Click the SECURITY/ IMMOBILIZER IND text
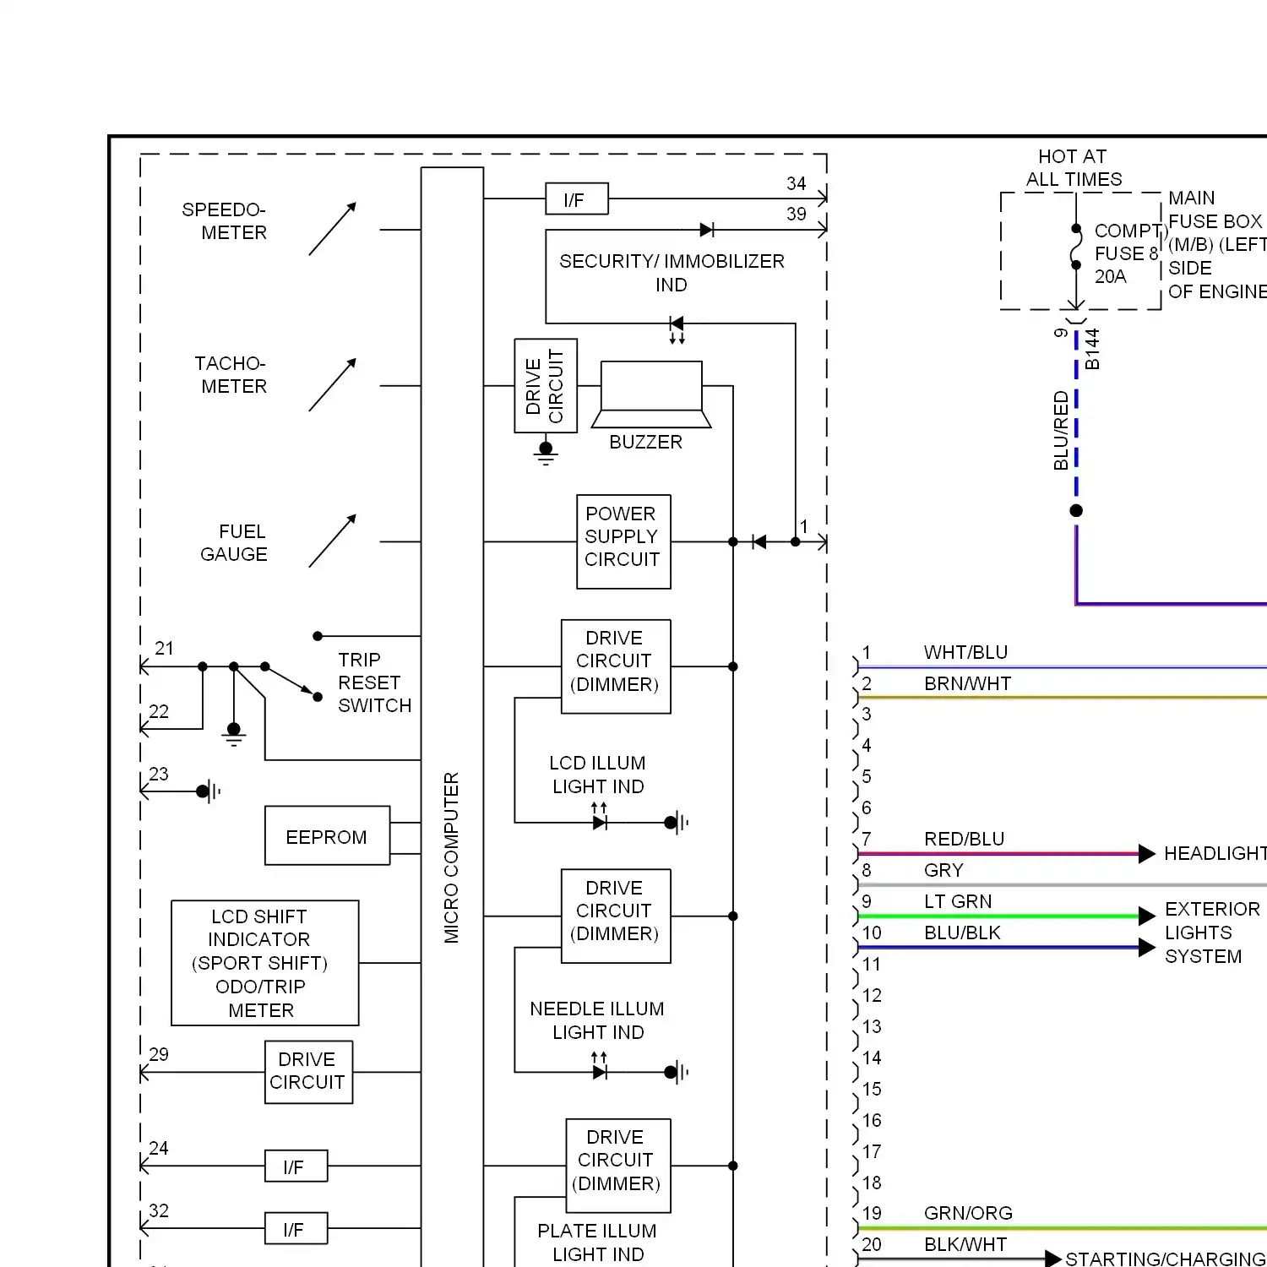Viewport: 1267px width, 1267px height. click(x=672, y=273)
